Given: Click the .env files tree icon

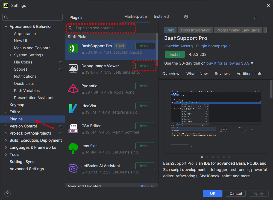Looking at the screenshot, I should point(73,148).
